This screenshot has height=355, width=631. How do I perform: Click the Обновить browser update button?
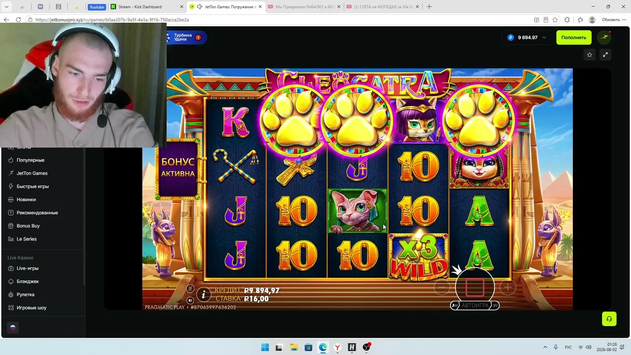[x=611, y=20]
